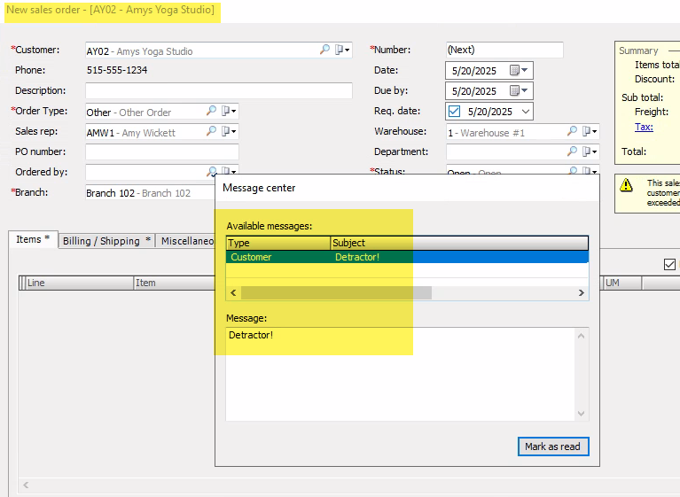Click the Mark as read button
Image resolution: width=680 pixels, height=497 pixels.
coord(553,447)
